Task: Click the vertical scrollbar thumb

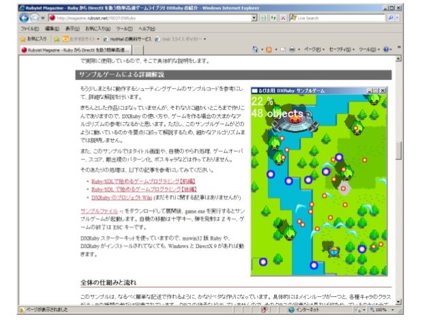Action: tap(399, 151)
